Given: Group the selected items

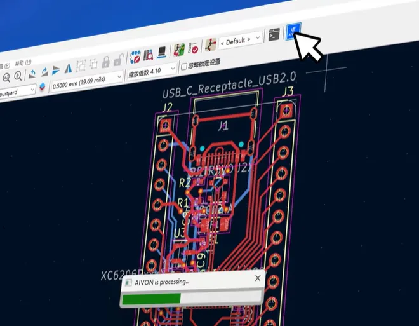Looking at the screenshot, I should coord(81,65).
